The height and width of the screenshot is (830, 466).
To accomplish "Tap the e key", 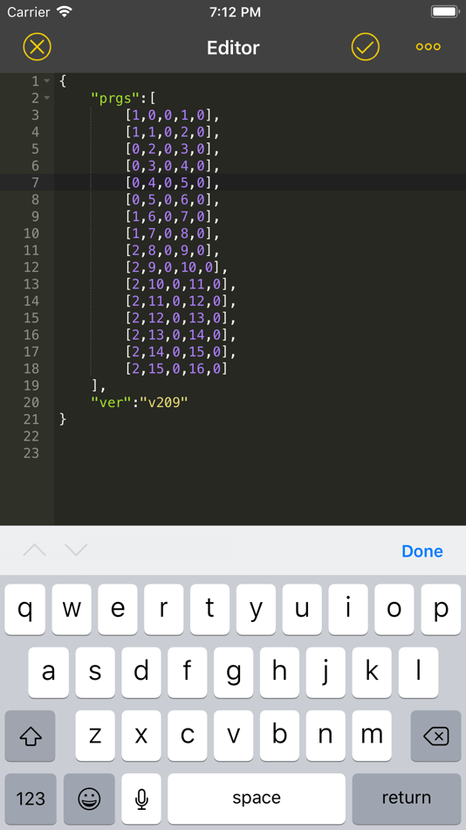I will pyautogui.click(x=118, y=609).
